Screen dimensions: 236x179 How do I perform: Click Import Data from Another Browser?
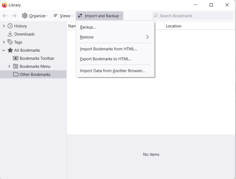pyautogui.click(x=112, y=70)
